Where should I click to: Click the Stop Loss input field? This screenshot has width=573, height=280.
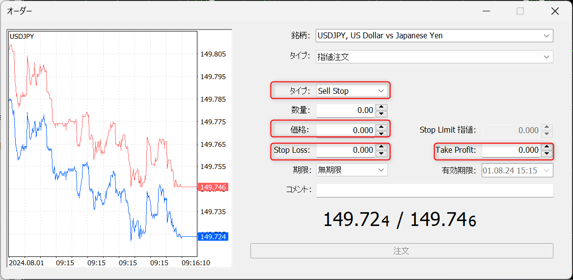pyautogui.click(x=345, y=150)
